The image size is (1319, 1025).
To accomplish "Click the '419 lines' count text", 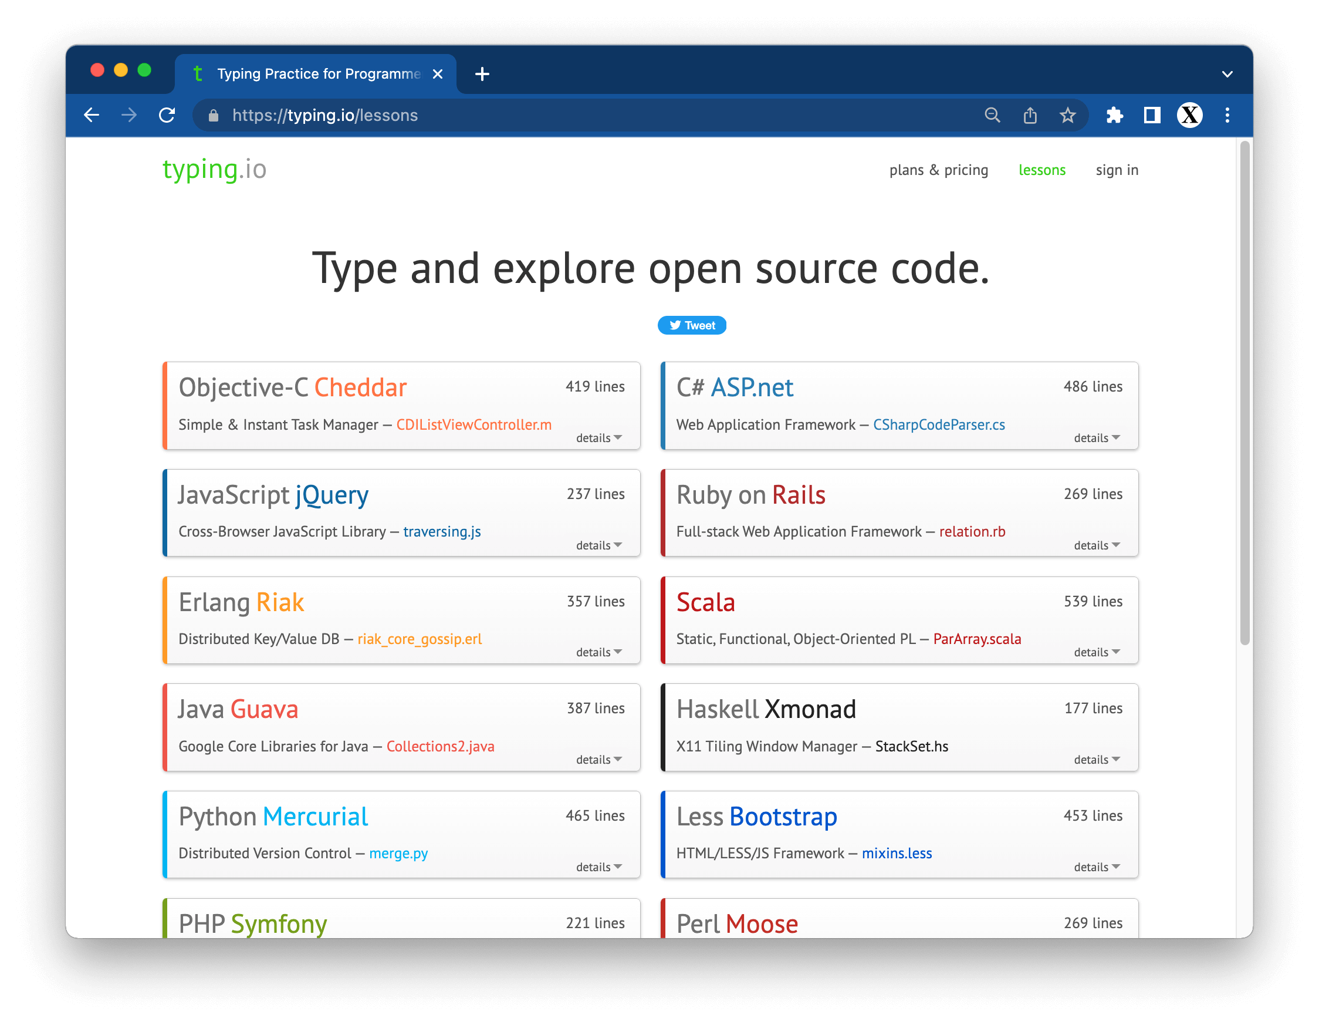I will 595,386.
